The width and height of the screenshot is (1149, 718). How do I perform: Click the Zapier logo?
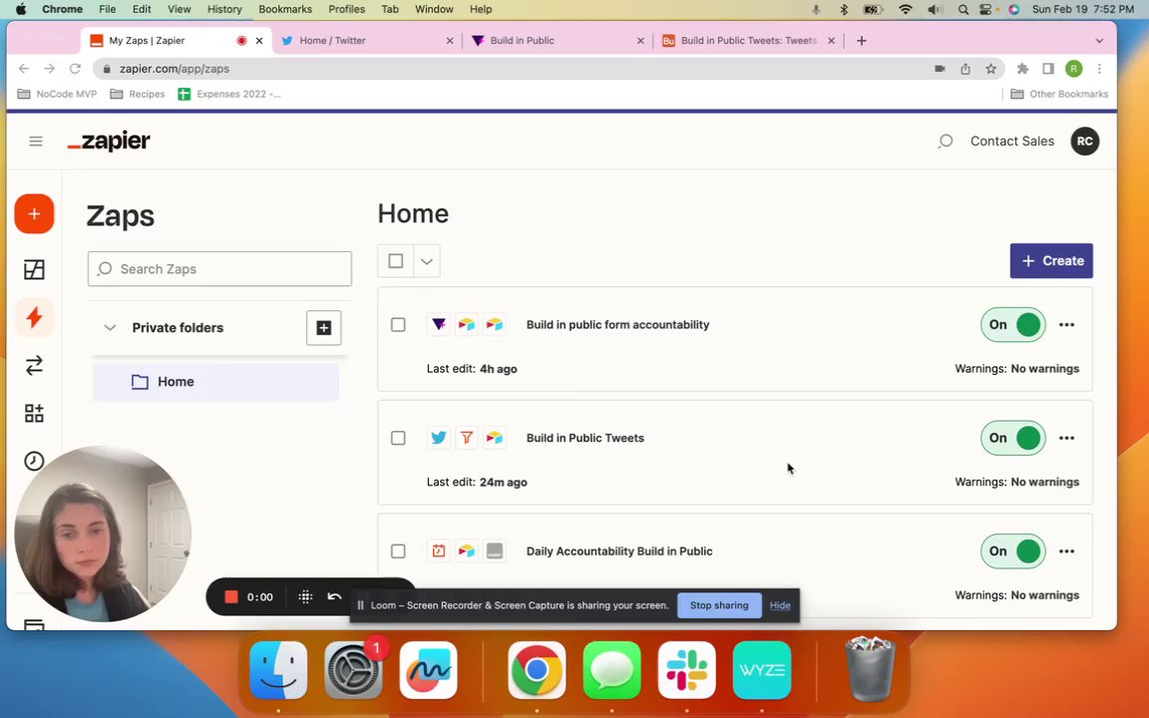pyautogui.click(x=109, y=141)
